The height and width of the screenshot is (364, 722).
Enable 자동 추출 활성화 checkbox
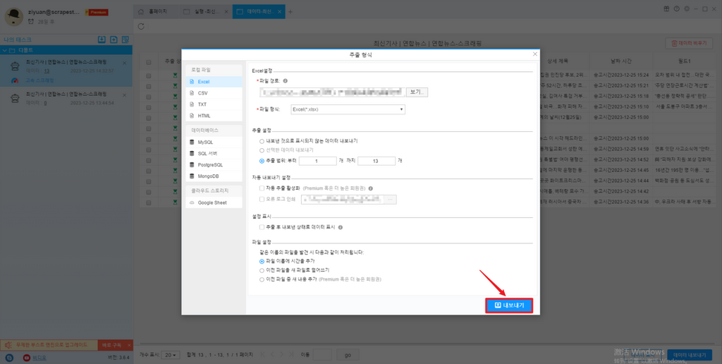tap(262, 188)
